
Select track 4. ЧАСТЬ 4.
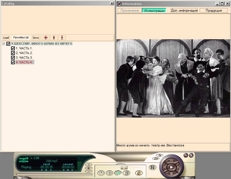tap(25, 62)
